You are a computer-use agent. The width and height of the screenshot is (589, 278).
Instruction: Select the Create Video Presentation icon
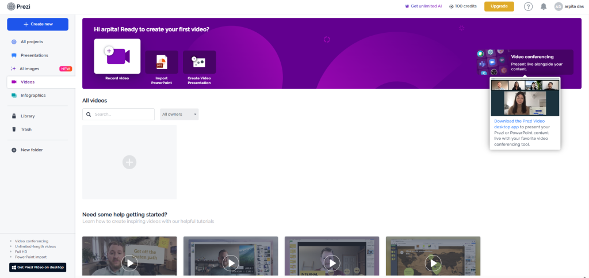click(199, 62)
